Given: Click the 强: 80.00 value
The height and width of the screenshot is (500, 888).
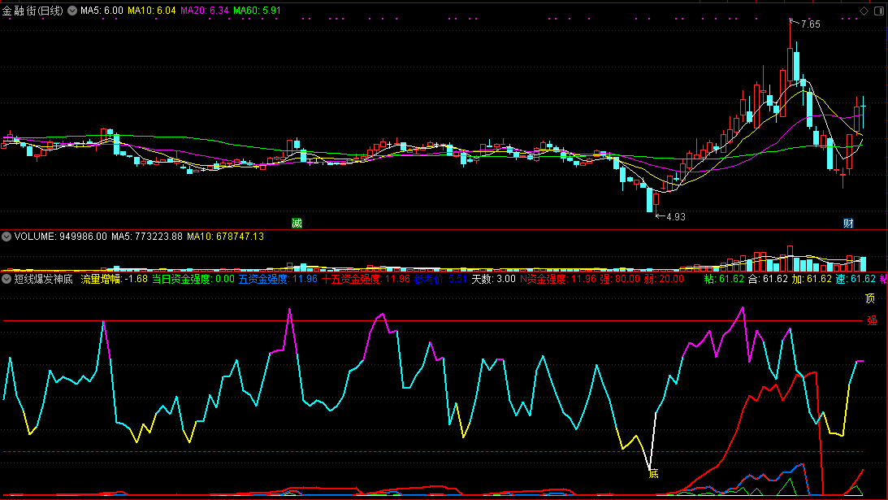Looking at the screenshot, I should [x=620, y=279].
